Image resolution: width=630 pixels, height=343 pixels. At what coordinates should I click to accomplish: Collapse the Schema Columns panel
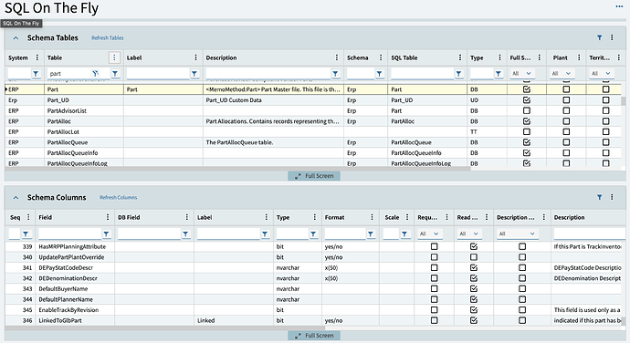click(16, 197)
